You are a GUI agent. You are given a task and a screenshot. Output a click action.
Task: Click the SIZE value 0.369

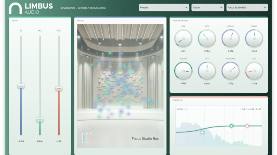(207, 51)
